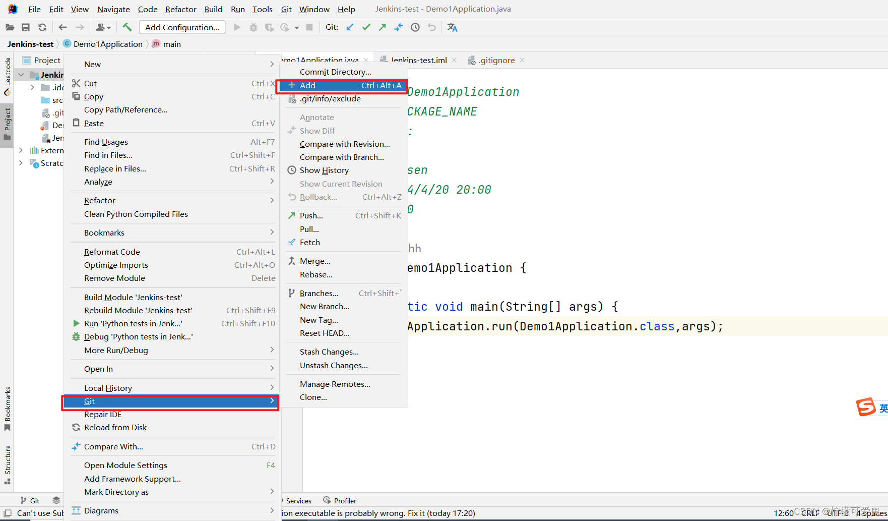Expand the Analyze submenu

[x=173, y=182]
